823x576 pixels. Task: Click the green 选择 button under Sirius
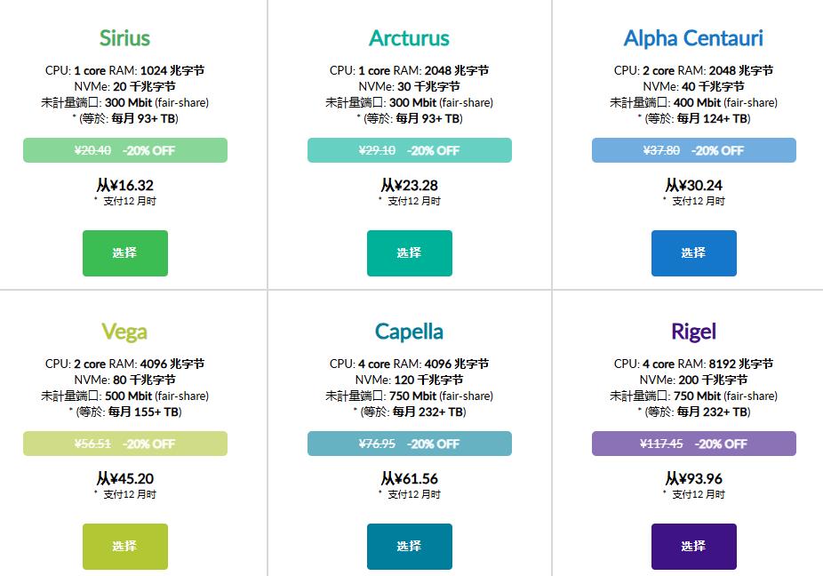[124, 253]
